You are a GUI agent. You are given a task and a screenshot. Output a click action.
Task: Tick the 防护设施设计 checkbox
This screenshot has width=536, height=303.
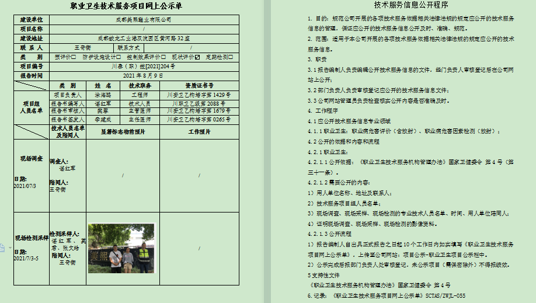[x=119, y=57]
